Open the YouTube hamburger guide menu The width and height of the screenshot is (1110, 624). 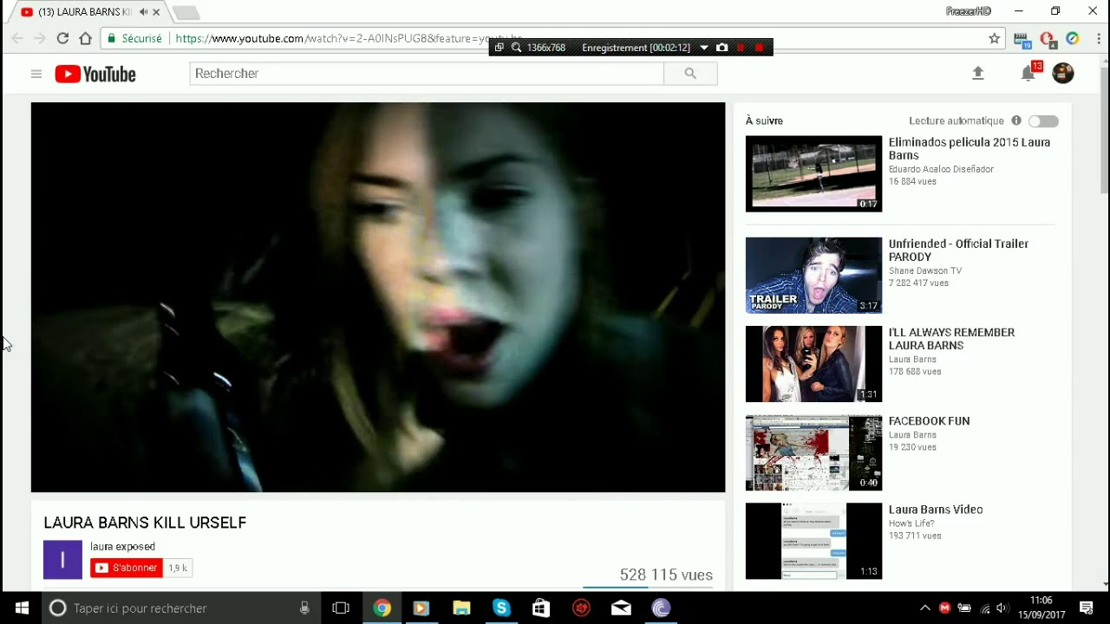[x=36, y=74]
